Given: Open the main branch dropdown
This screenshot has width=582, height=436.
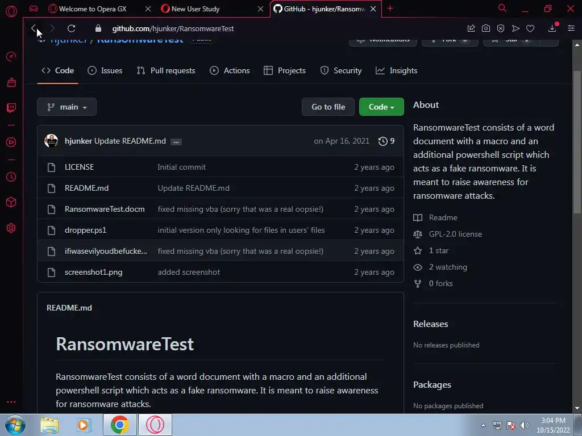Looking at the screenshot, I should pos(67,107).
